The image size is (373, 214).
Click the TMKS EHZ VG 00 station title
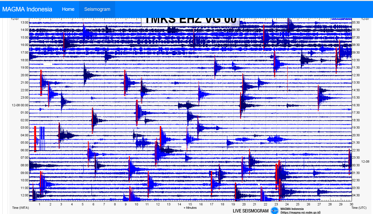pyautogui.click(x=190, y=21)
